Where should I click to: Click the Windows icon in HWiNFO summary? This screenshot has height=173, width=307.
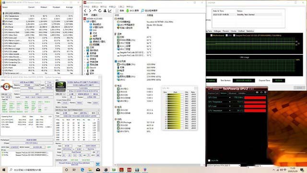[98, 164]
